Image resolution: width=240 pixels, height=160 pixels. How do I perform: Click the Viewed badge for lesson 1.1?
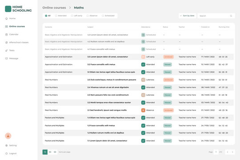pyautogui.click(x=168, y=141)
